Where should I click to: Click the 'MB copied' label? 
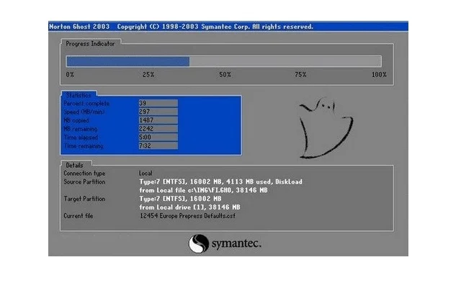pyautogui.click(x=76, y=120)
